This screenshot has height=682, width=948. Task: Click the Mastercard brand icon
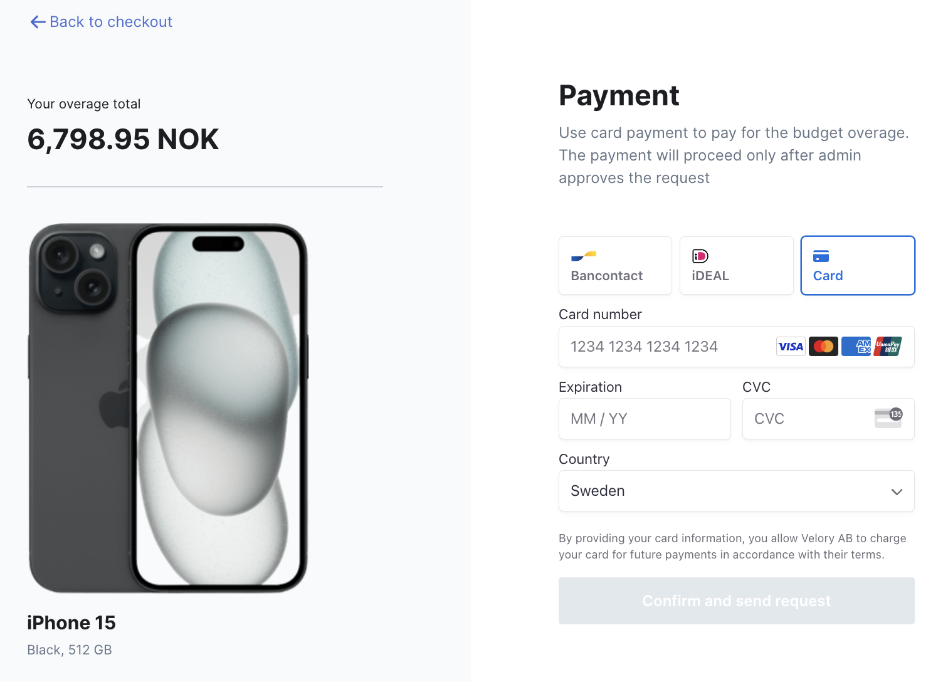pyautogui.click(x=823, y=346)
